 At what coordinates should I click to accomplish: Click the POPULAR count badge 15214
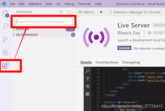pyautogui.click(x=70, y=29)
